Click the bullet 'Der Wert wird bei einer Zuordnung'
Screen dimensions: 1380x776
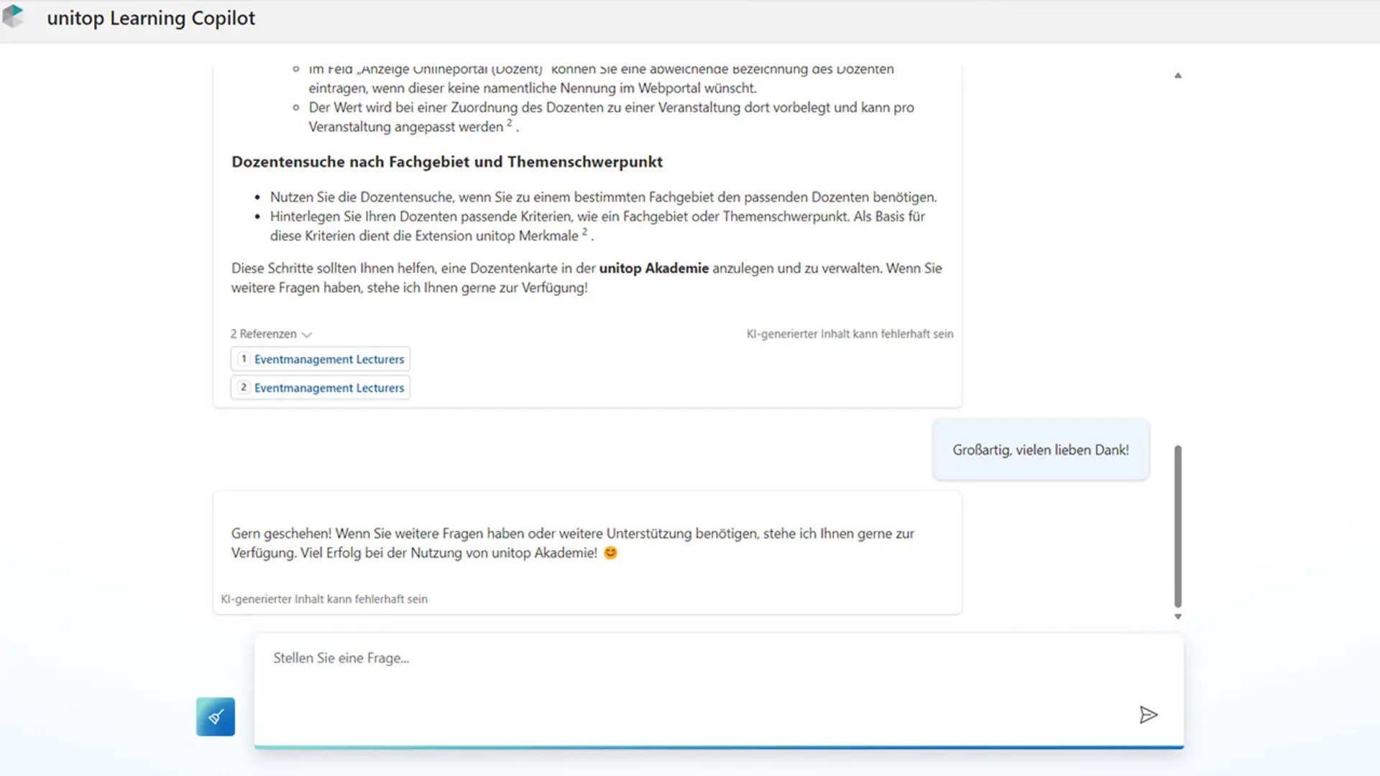[612, 116]
